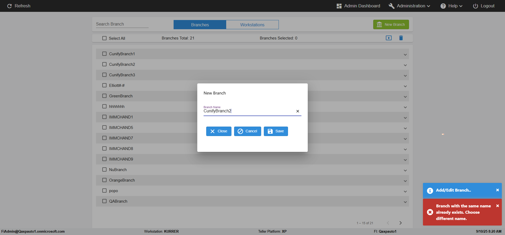Check the hhhhhhh branch checkbox

click(x=104, y=106)
